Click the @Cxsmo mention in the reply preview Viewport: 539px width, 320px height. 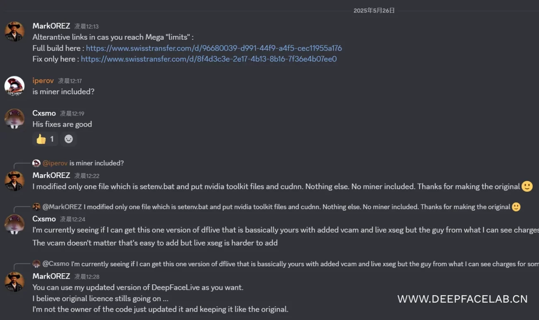(56, 264)
